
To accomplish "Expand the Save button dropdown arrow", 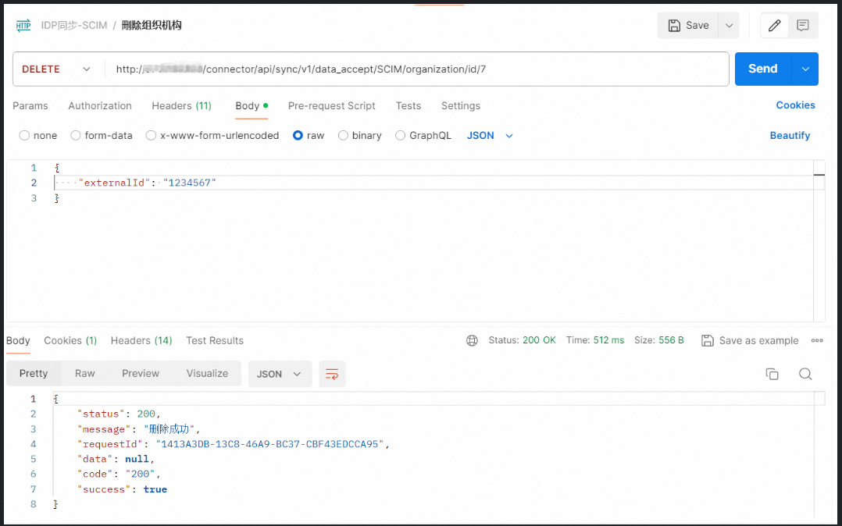I will tap(729, 26).
